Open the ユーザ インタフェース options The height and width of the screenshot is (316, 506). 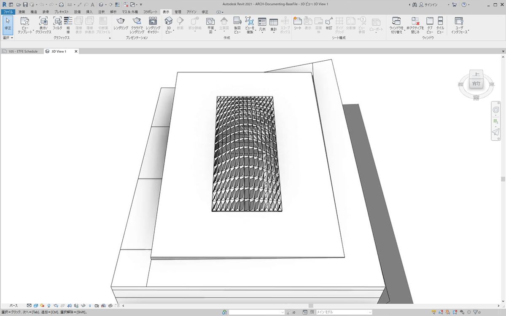coord(460,25)
